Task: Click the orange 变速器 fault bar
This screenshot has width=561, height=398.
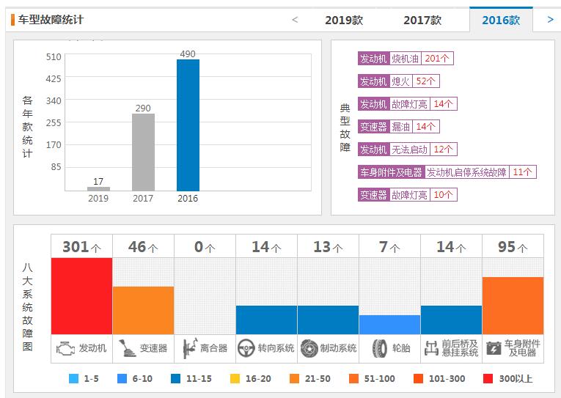Action: [143, 310]
